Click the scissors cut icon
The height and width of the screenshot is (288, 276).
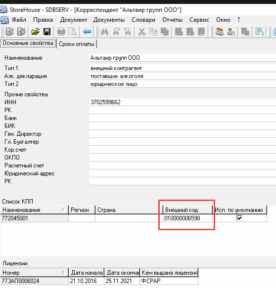tap(142, 32)
